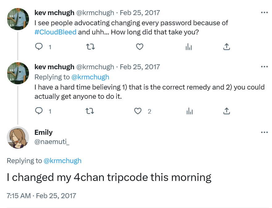The width and height of the screenshot is (272, 208).
Task: Reply to the first #CloudBleed tweet
Action: [39, 47]
